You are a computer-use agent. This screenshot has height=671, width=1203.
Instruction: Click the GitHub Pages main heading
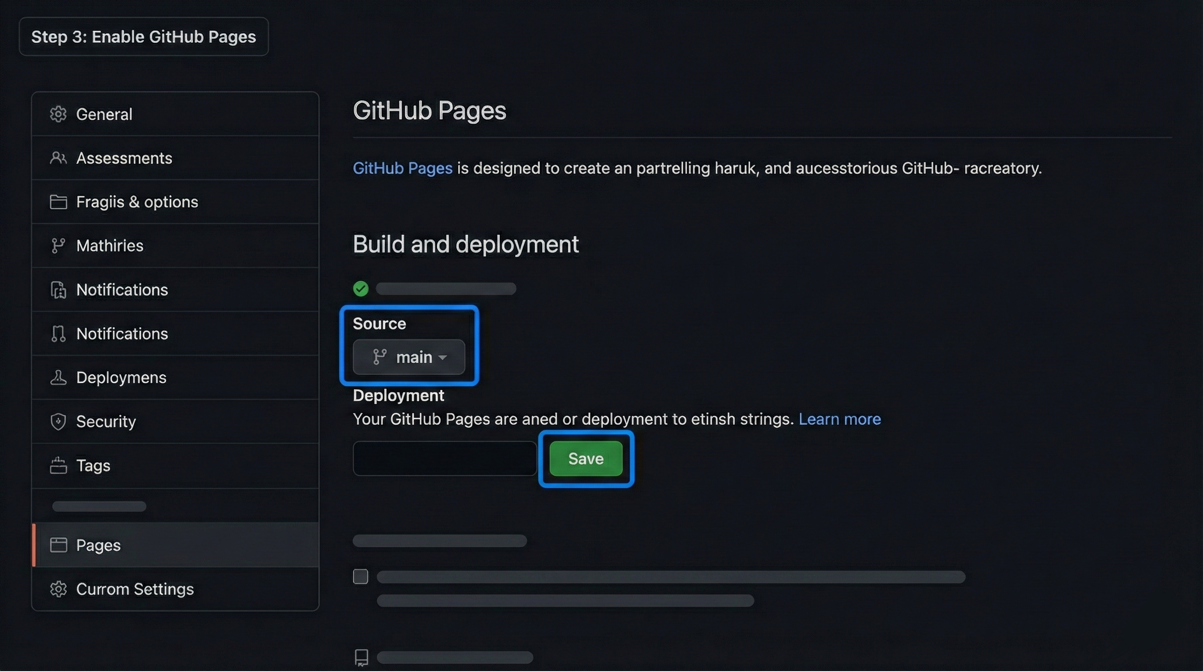[x=429, y=111]
